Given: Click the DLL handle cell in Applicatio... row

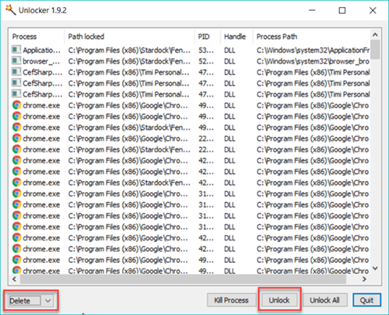Looking at the screenshot, I should click(x=230, y=50).
